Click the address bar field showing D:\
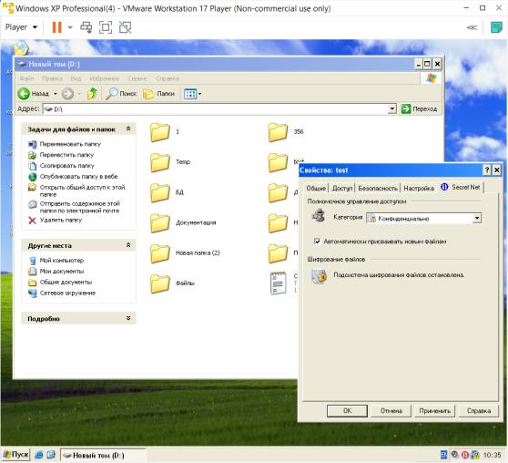 click(215, 109)
